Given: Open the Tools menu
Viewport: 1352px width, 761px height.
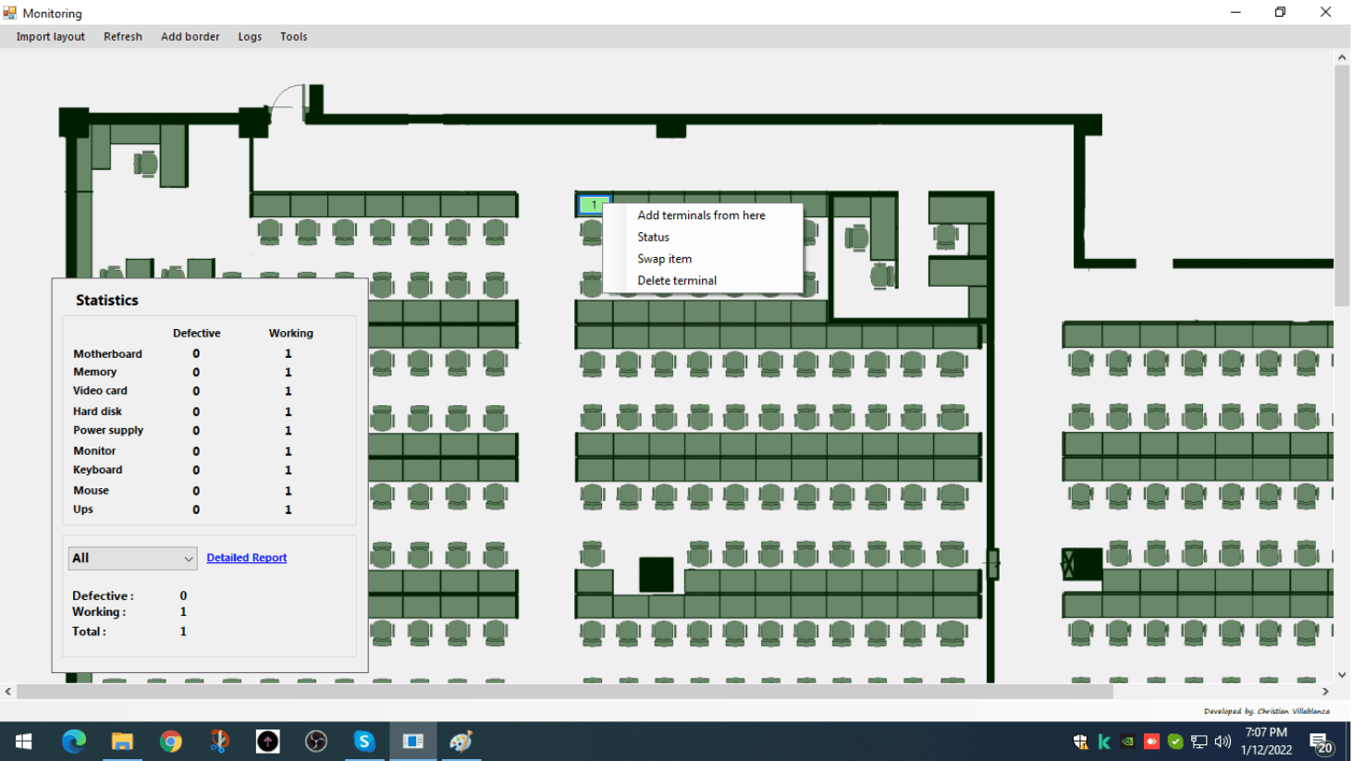Looking at the screenshot, I should pyautogui.click(x=293, y=36).
